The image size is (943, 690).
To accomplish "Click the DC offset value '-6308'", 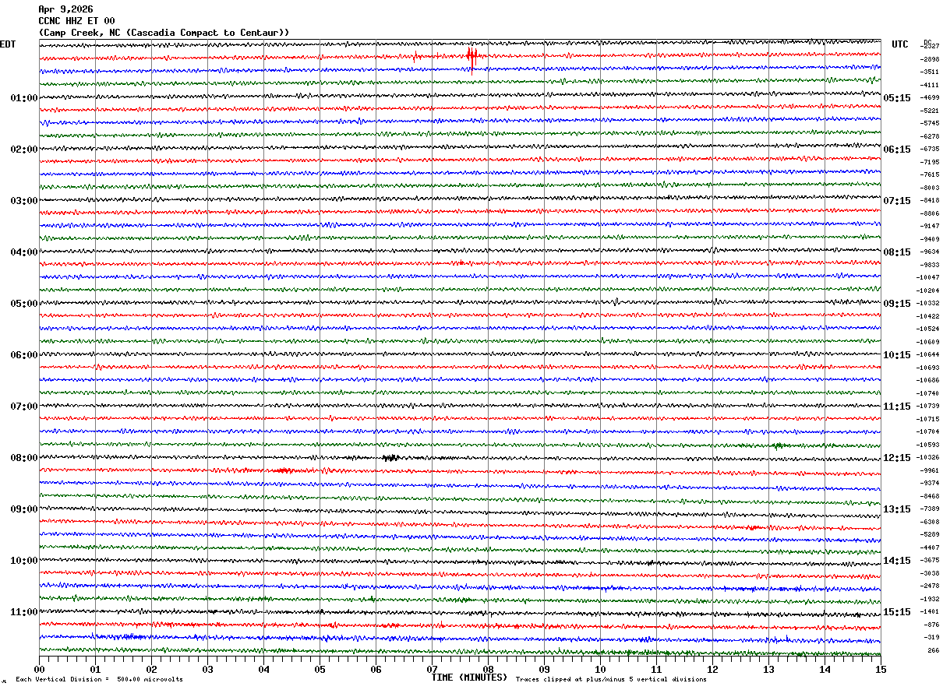I will tap(930, 522).
